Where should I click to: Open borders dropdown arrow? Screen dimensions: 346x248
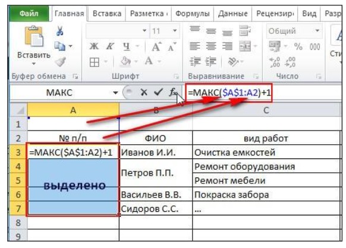[x=106, y=62]
